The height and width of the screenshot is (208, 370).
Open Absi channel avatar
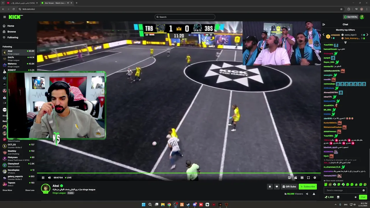click(45, 188)
